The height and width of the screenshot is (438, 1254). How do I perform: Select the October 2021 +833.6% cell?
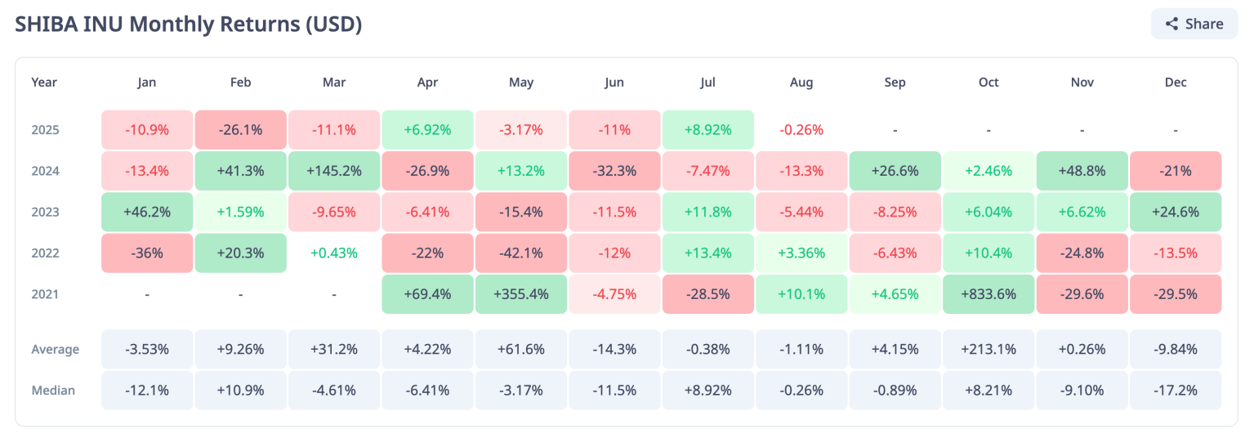988,294
